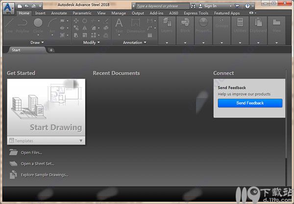Screen dimensions: 294x204
Task: Click the plus new tab button
Action: [51, 50]
